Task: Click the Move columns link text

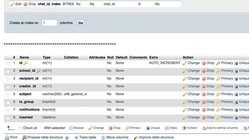Action: (117, 137)
